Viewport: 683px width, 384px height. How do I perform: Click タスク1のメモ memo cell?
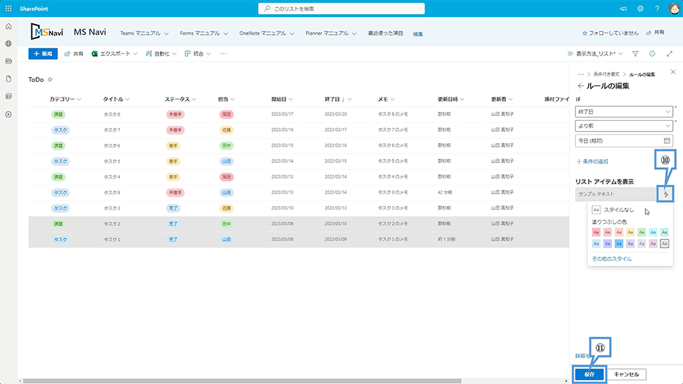point(393,239)
